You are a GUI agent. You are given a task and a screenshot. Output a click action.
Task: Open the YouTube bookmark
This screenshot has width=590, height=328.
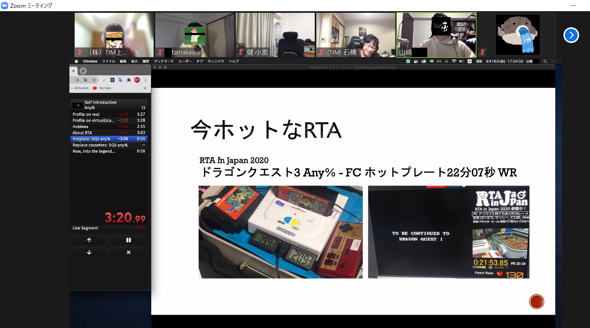(x=102, y=88)
